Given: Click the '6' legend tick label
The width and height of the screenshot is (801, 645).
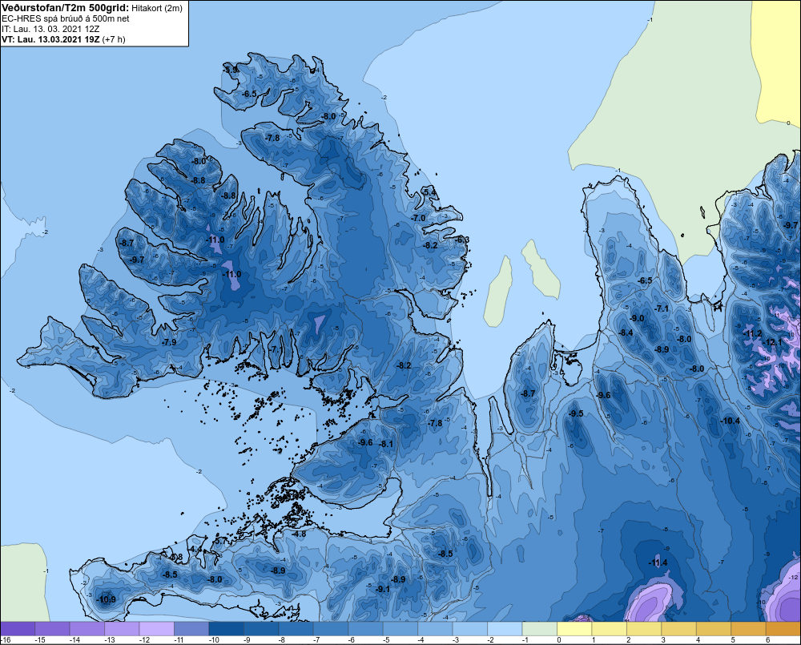Looking at the screenshot, I should (768, 640).
